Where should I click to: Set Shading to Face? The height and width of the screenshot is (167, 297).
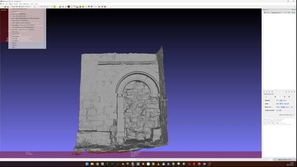[281, 100]
